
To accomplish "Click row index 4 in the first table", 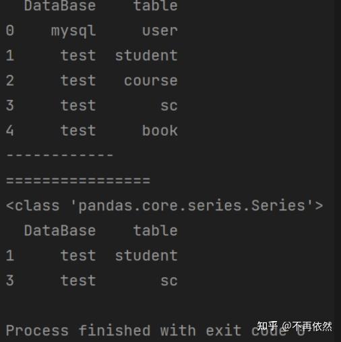I will [10, 130].
